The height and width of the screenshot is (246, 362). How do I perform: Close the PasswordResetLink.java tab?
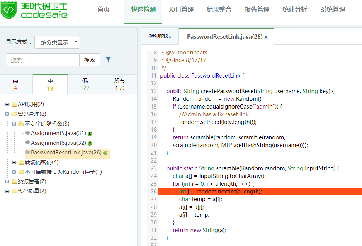pyautogui.click(x=266, y=37)
